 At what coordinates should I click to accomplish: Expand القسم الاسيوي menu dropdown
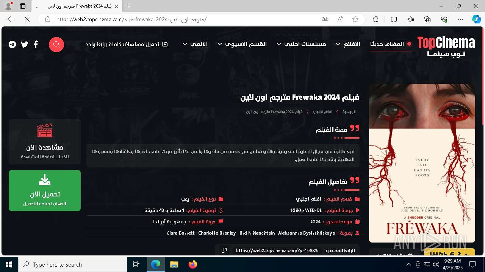click(242, 44)
